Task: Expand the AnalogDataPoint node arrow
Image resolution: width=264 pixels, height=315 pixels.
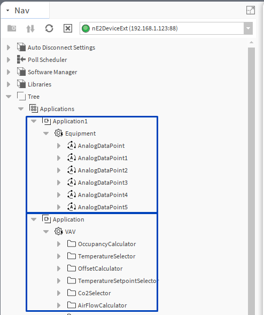Action: click(59, 146)
